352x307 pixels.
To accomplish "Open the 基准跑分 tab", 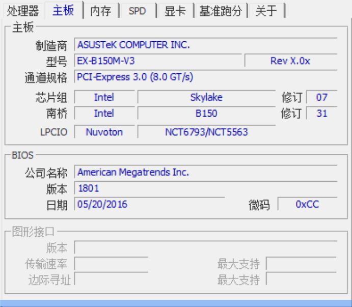I will (221, 11).
